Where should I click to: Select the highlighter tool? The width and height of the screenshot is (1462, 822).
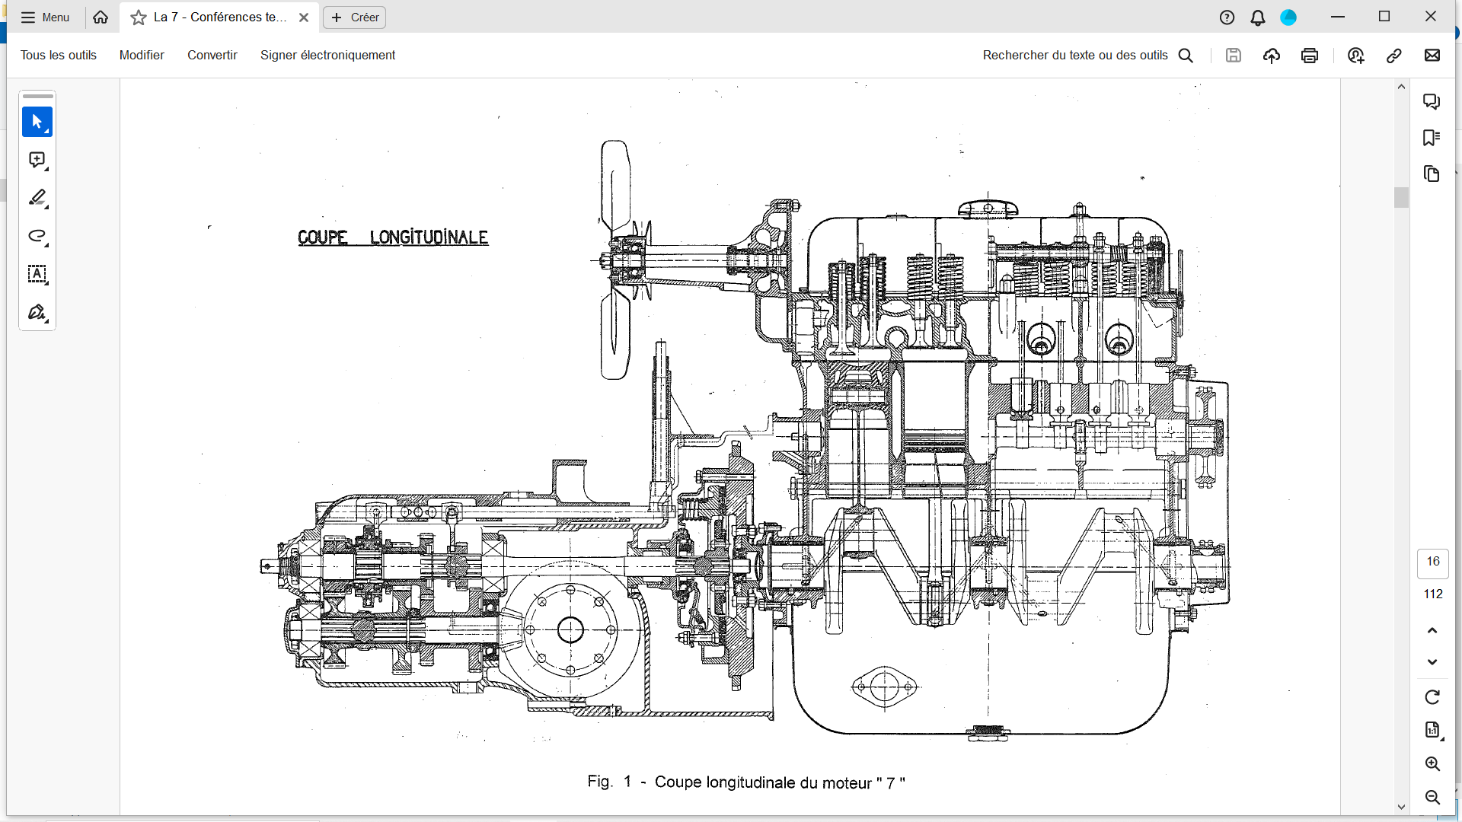[37, 198]
